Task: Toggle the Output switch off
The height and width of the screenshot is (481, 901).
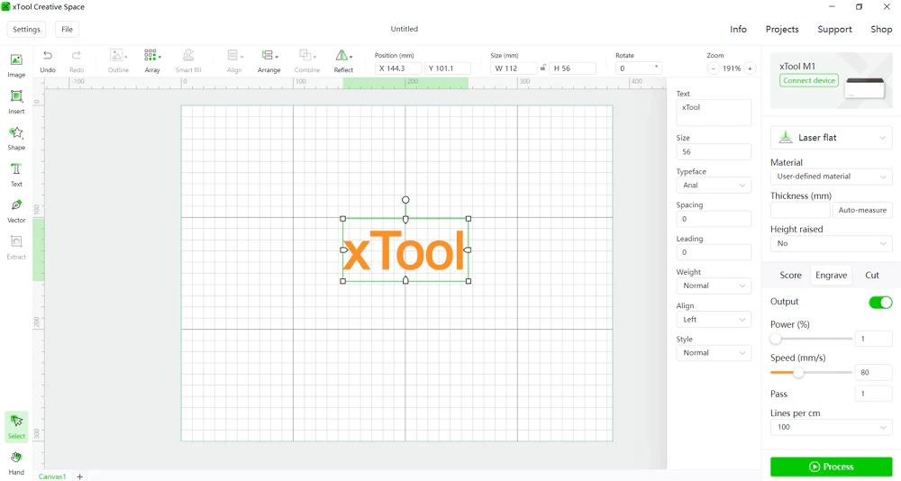Action: (880, 303)
